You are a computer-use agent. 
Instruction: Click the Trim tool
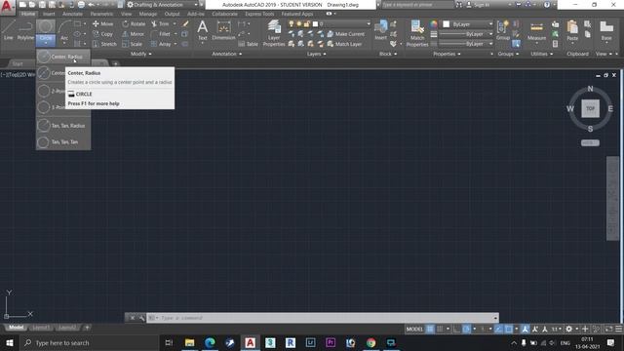(x=160, y=23)
